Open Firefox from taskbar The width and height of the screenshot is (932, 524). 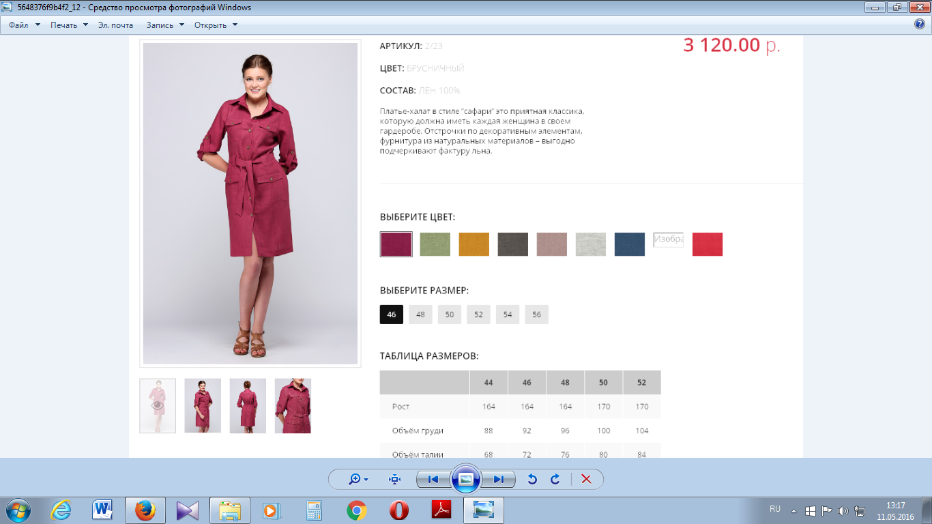pyautogui.click(x=145, y=510)
